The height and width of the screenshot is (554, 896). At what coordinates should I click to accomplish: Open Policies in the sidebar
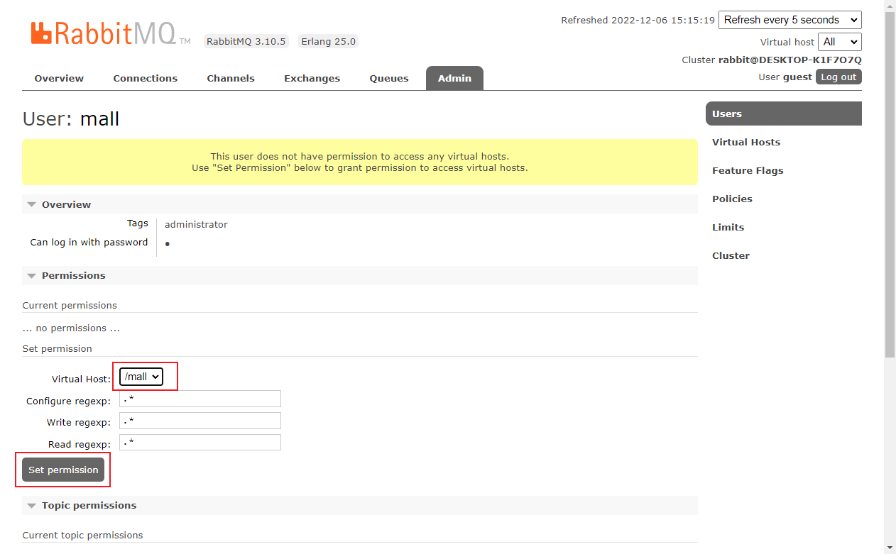(x=732, y=199)
